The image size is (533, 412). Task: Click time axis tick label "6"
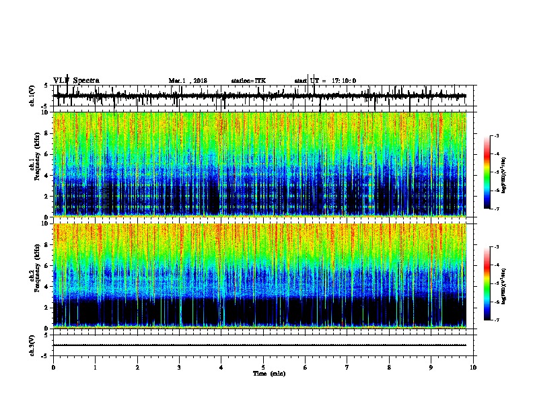pyautogui.click(x=306, y=368)
